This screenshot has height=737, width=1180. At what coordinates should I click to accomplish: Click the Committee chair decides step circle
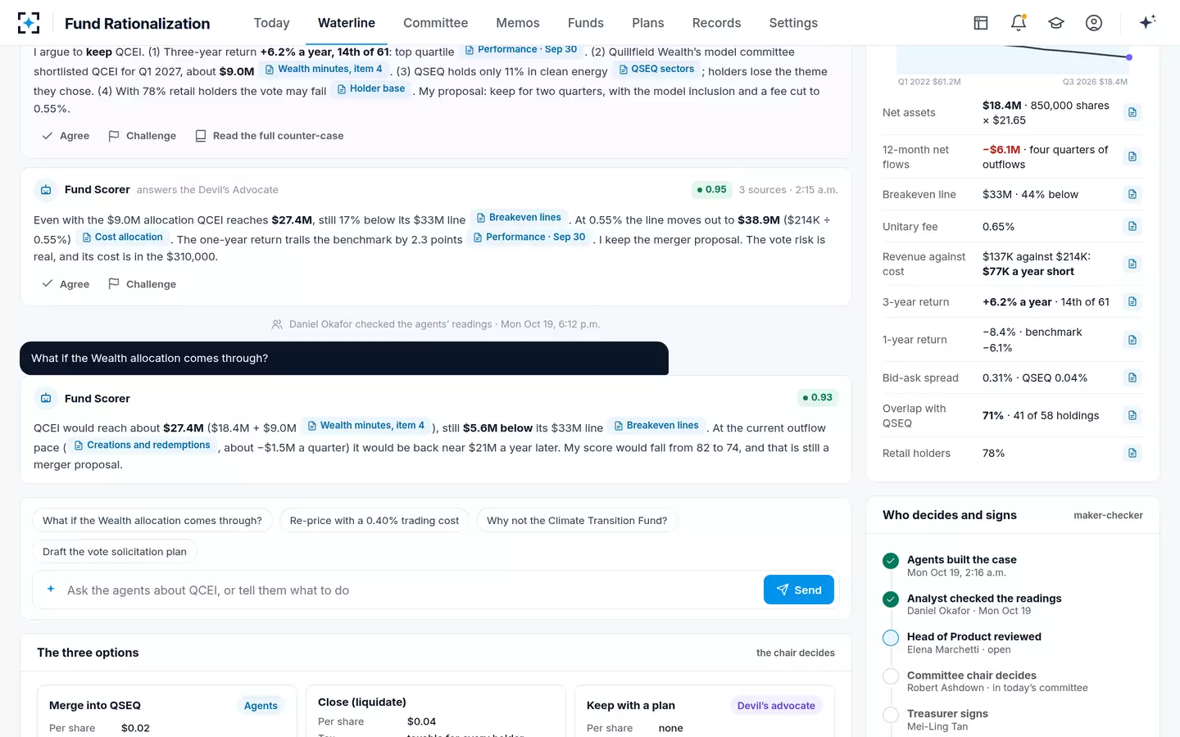pyautogui.click(x=891, y=676)
